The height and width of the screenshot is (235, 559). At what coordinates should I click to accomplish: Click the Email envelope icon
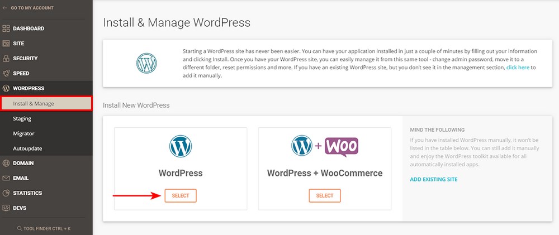pyautogui.click(x=6, y=178)
